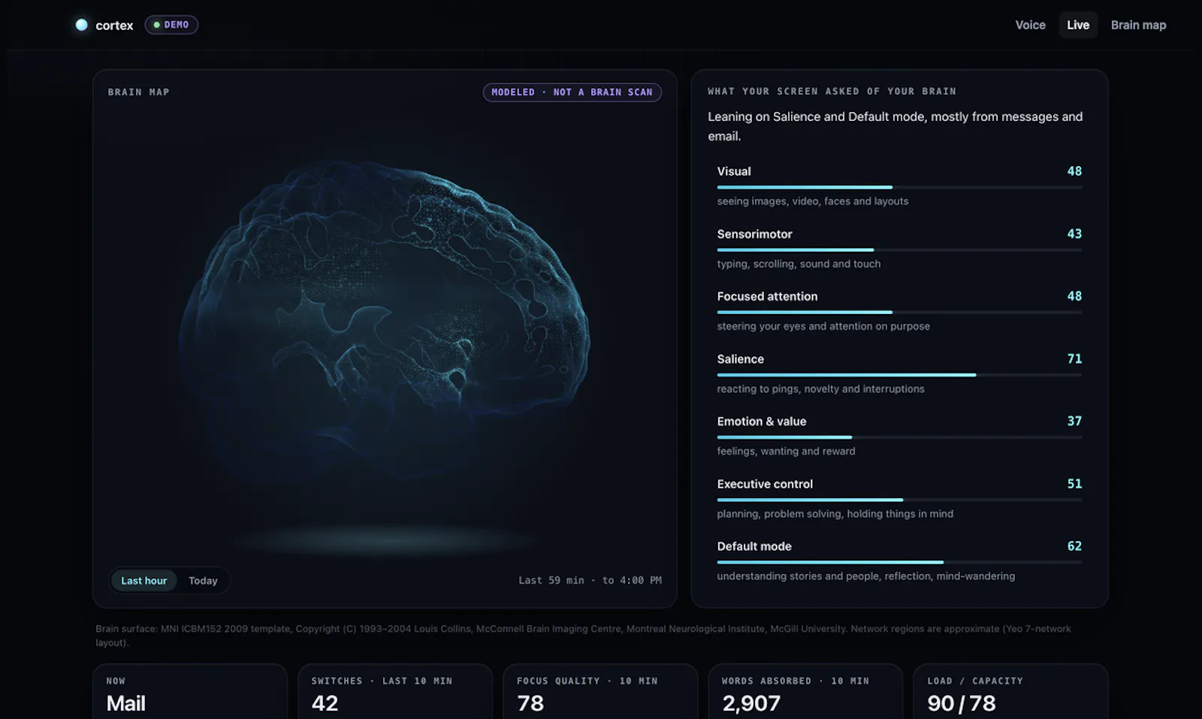Click the Brain surface MNI template attribution text
Viewport: 1202px width, 719px height.
tap(584, 636)
